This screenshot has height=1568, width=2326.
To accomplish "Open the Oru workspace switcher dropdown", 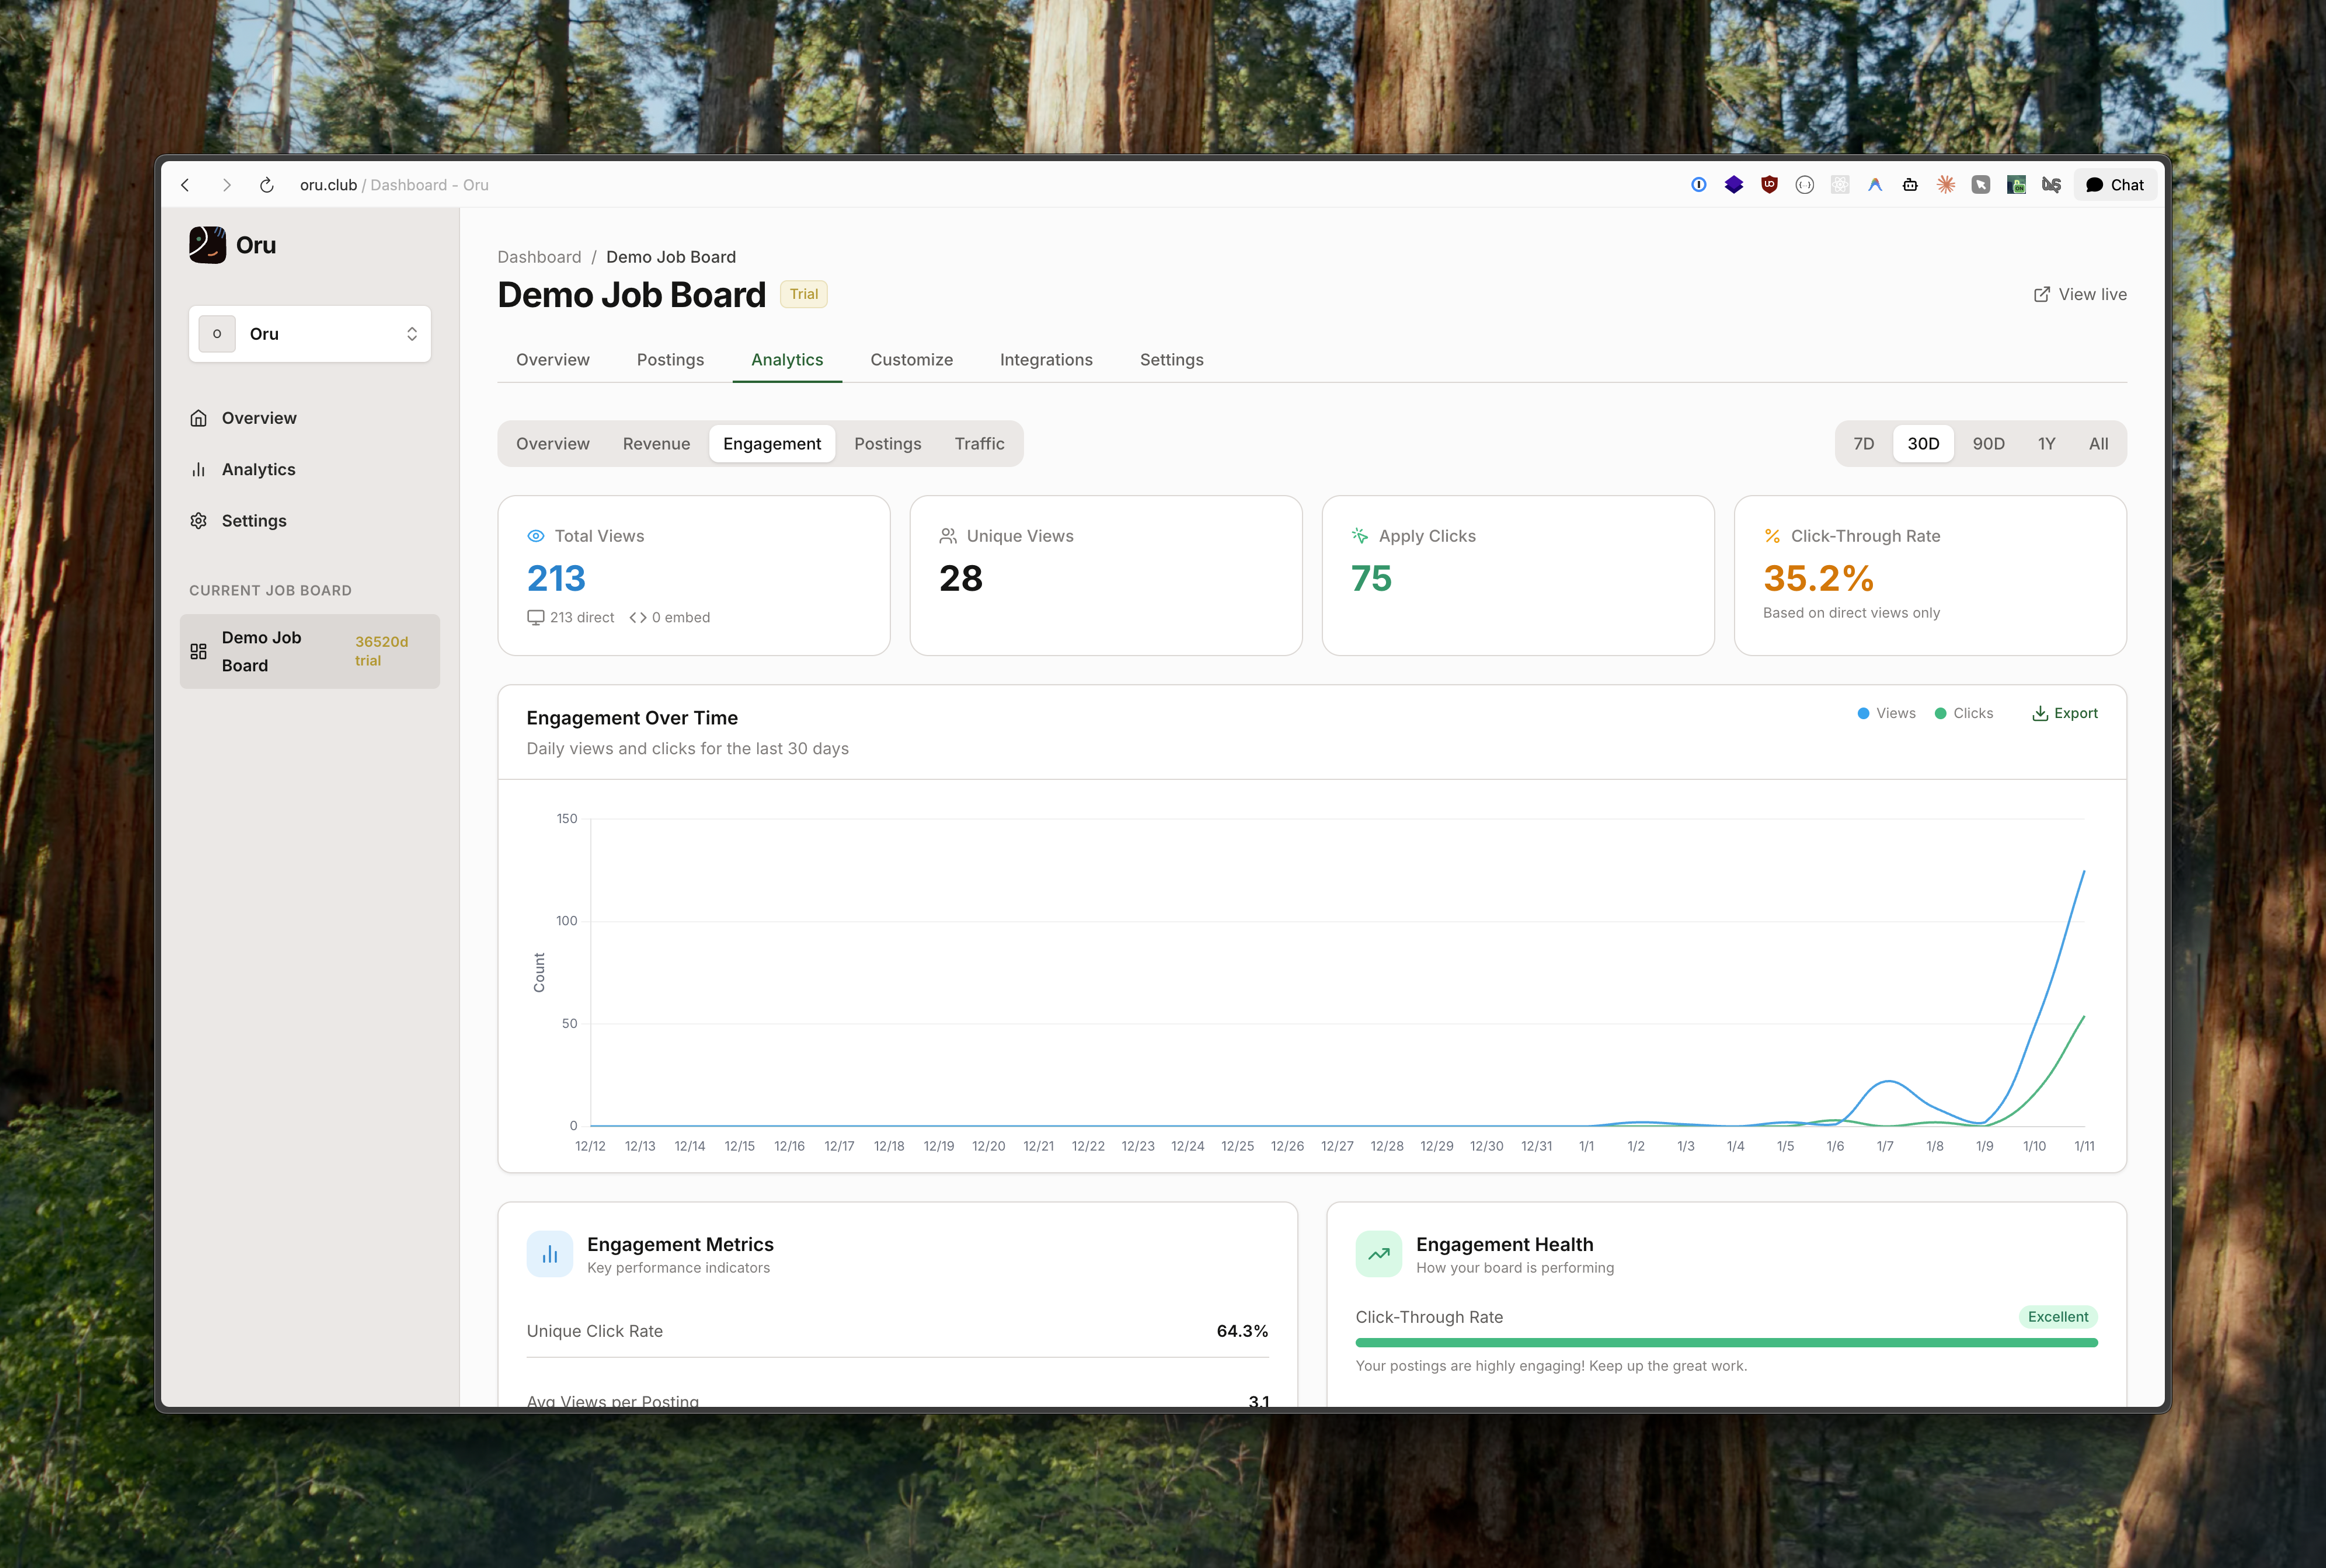I will pos(310,333).
